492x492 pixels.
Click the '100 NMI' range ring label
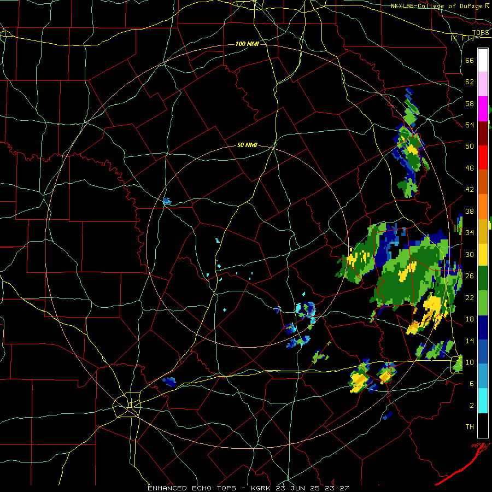point(247,44)
